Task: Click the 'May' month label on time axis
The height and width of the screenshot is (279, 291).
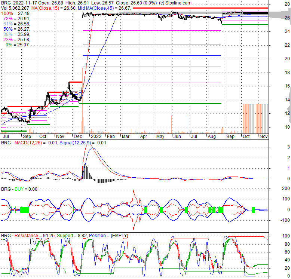Action: click(160, 137)
